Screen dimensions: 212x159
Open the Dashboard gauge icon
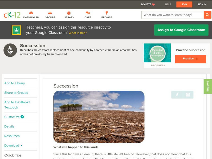31,13
